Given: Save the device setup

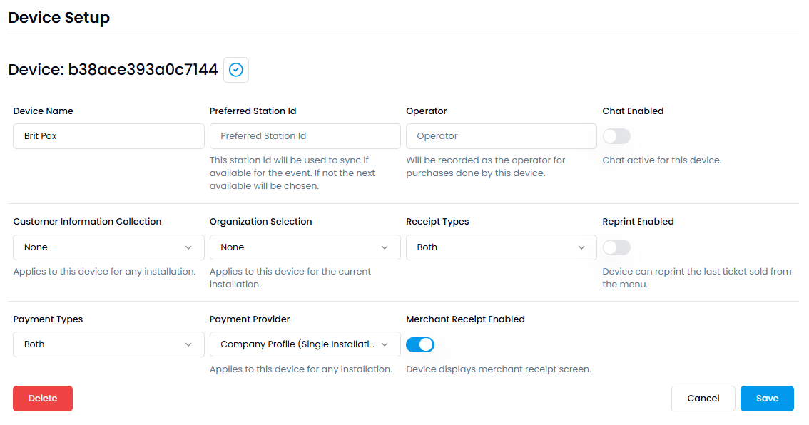Looking at the screenshot, I should [x=767, y=399].
